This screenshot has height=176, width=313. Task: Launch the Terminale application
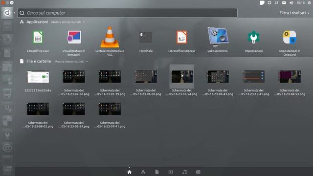click(x=146, y=37)
